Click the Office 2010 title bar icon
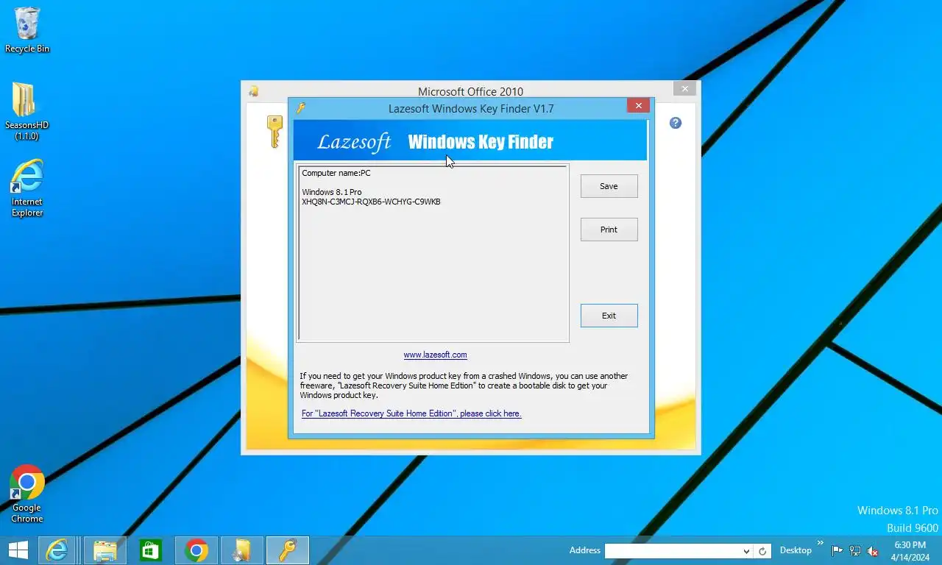942x565 pixels. pos(254,91)
